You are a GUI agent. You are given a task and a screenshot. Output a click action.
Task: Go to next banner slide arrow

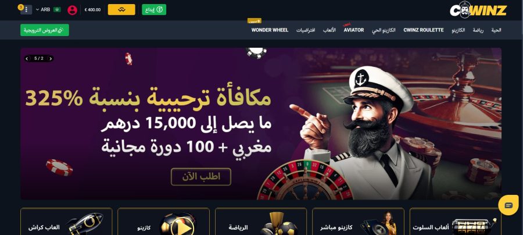[51, 58]
